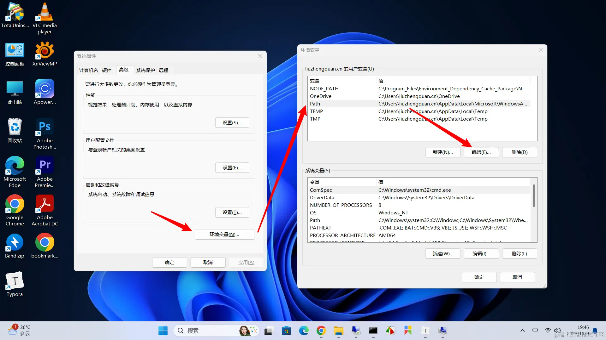
Task: Switch to the 计算机名 tab
Action: (x=88, y=70)
